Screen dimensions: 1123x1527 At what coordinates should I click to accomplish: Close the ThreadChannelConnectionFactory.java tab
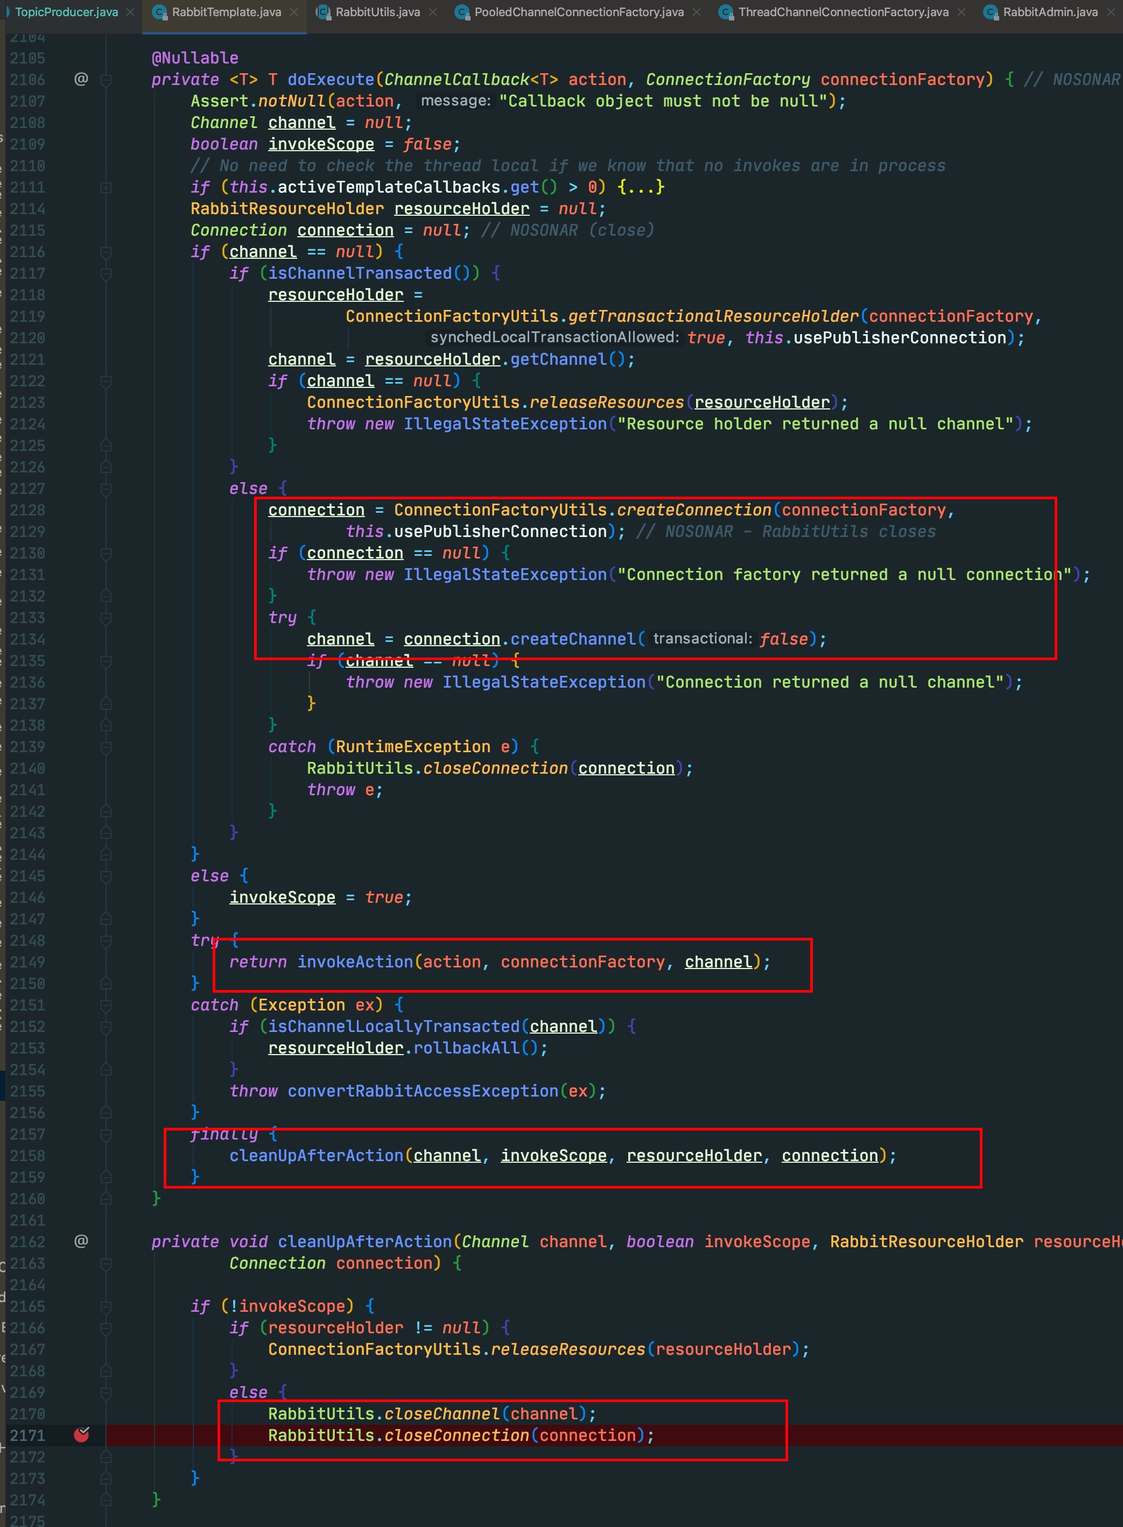coord(961,12)
